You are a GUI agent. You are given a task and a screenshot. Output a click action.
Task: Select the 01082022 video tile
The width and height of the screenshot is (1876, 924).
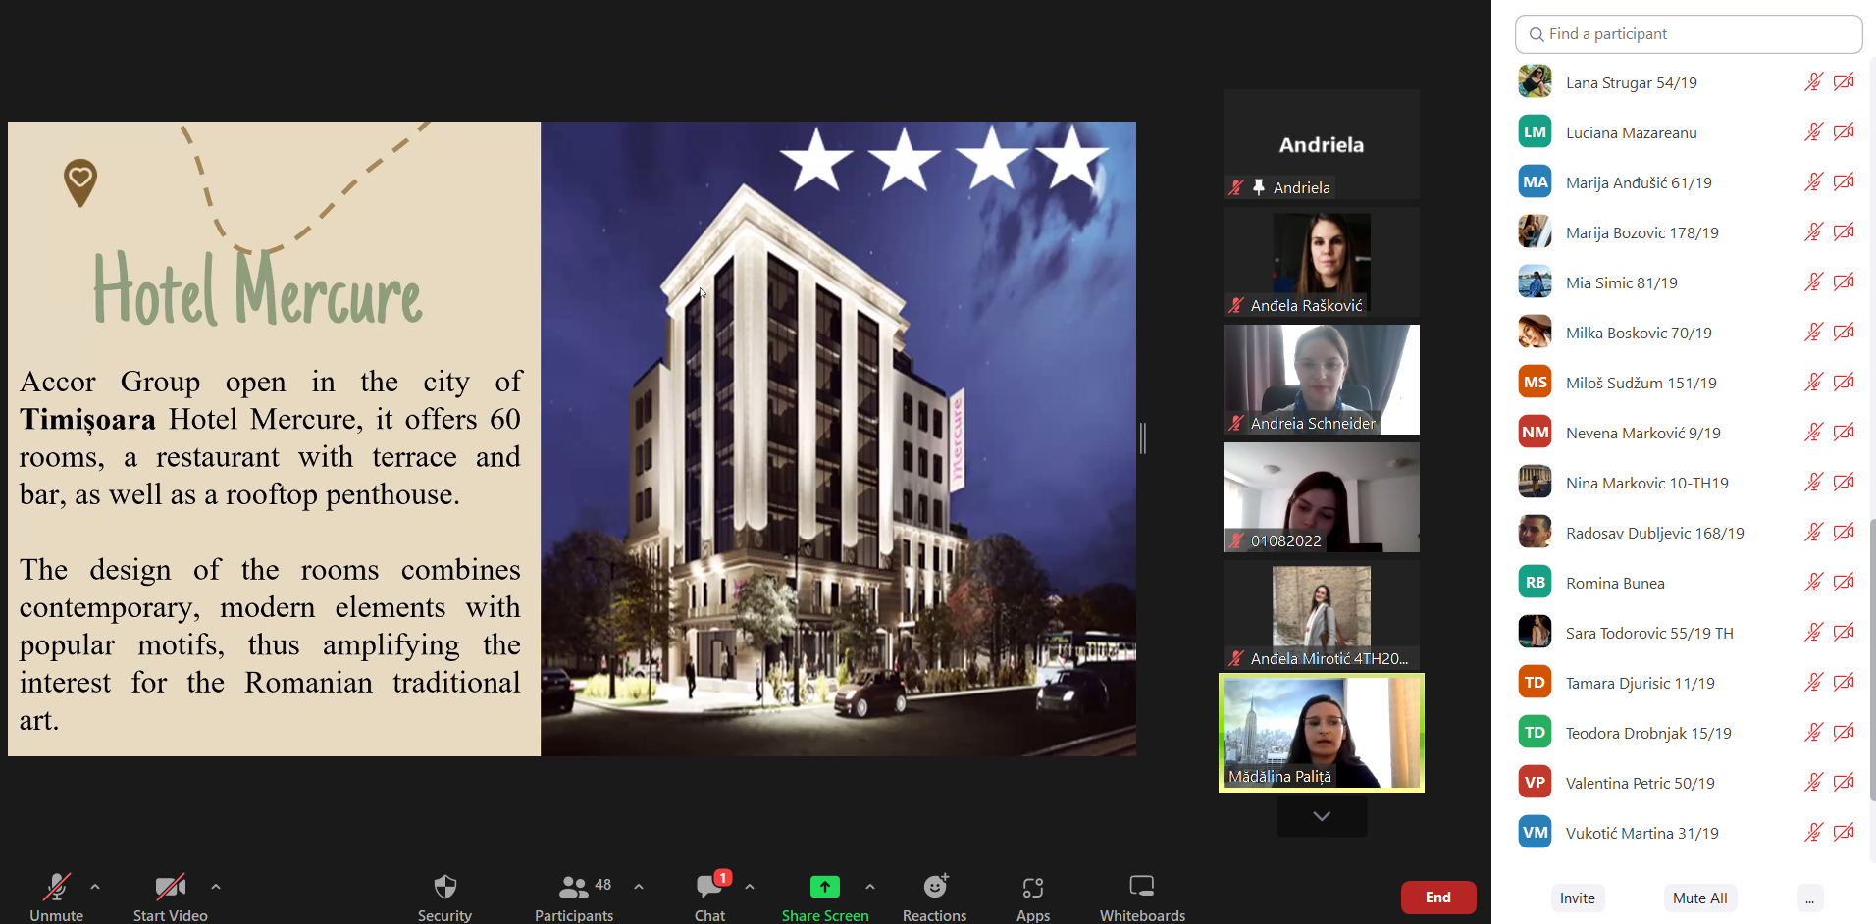[1322, 497]
